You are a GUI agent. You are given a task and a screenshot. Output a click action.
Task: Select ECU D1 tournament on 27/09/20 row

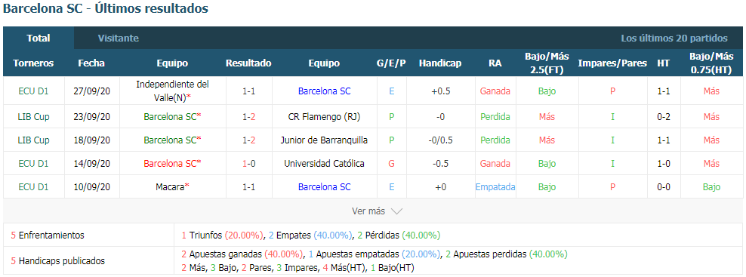(x=33, y=91)
